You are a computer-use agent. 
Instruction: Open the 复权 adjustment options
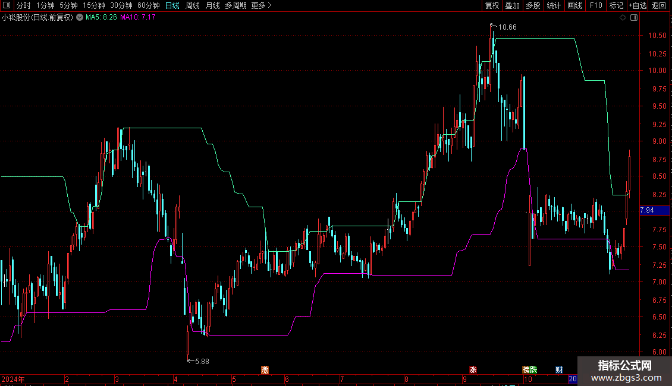492,5
